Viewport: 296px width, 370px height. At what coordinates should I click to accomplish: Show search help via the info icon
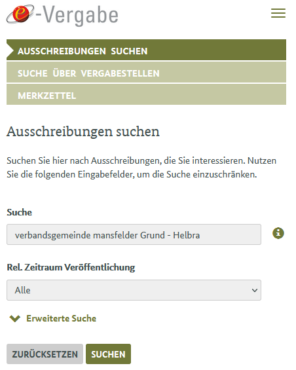tap(278, 233)
